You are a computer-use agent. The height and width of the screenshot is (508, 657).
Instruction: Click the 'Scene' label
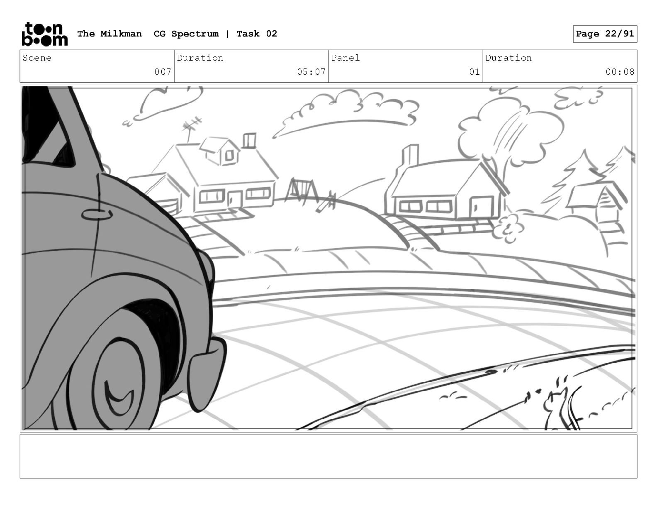[37, 58]
